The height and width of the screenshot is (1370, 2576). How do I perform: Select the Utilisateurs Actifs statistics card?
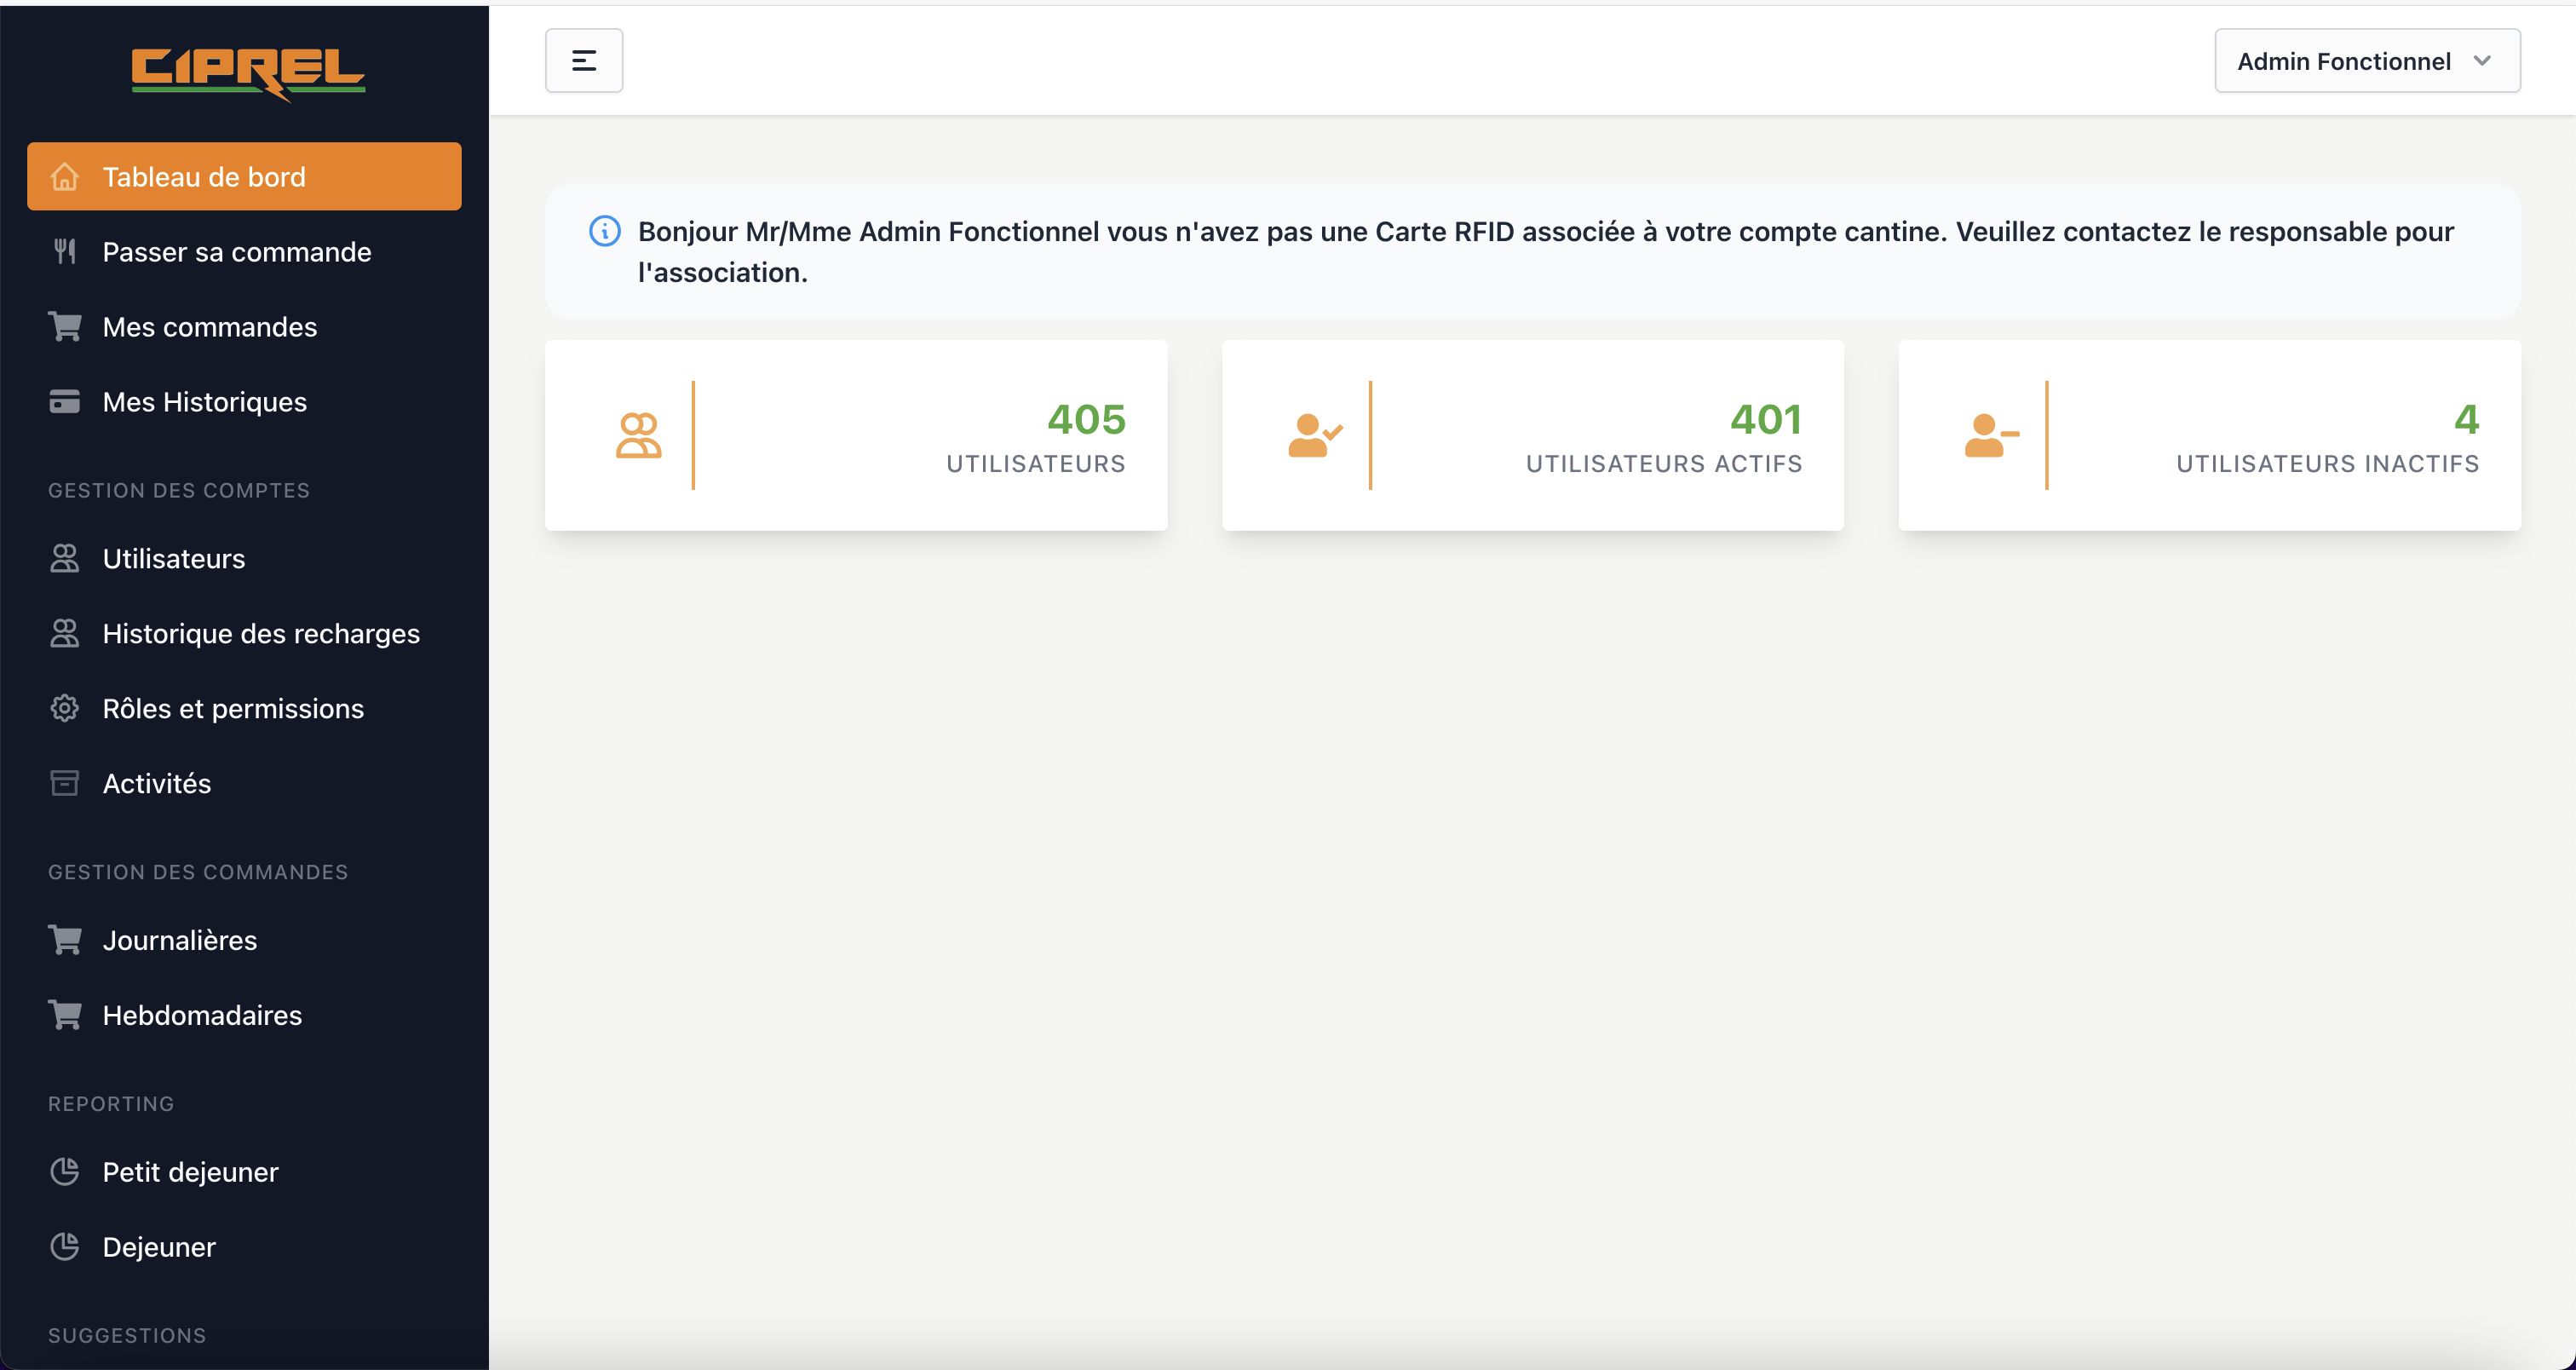[1532, 436]
